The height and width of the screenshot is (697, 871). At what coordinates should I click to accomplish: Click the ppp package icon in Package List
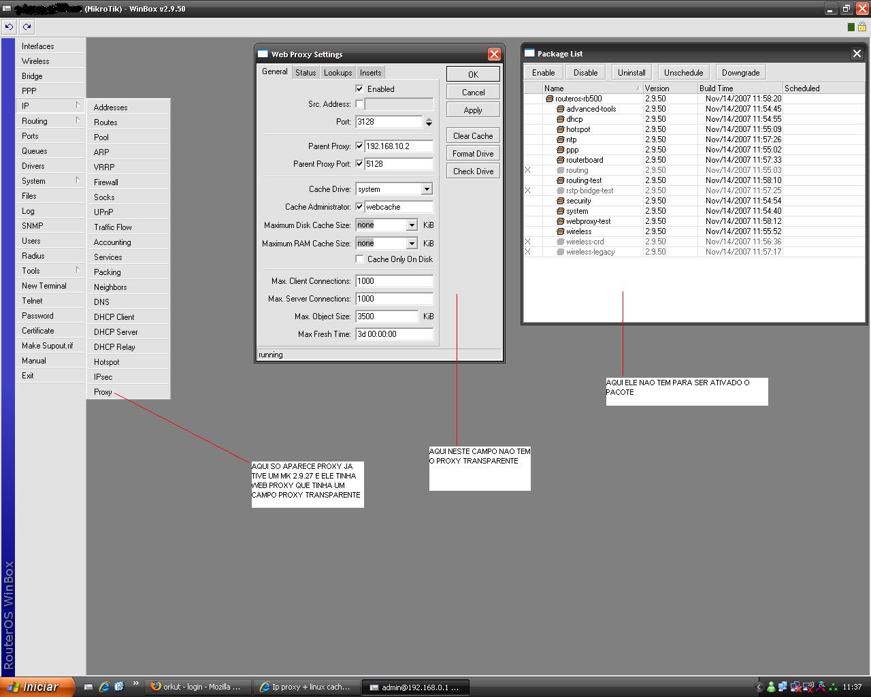point(561,150)
